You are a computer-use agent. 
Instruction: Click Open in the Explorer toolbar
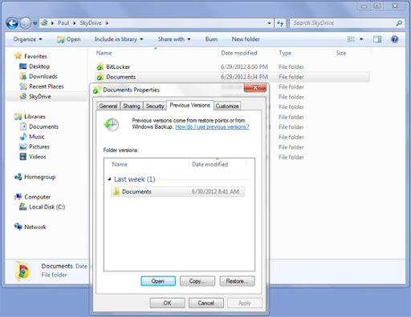[x=69, y=39]
